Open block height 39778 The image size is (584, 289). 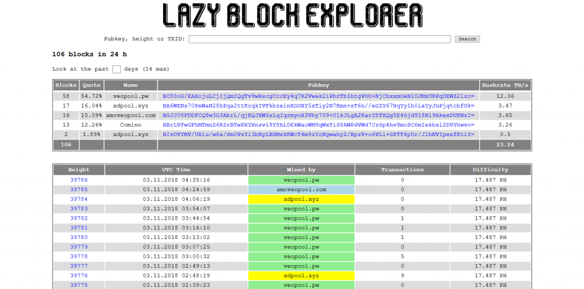[x=79, y=257]
